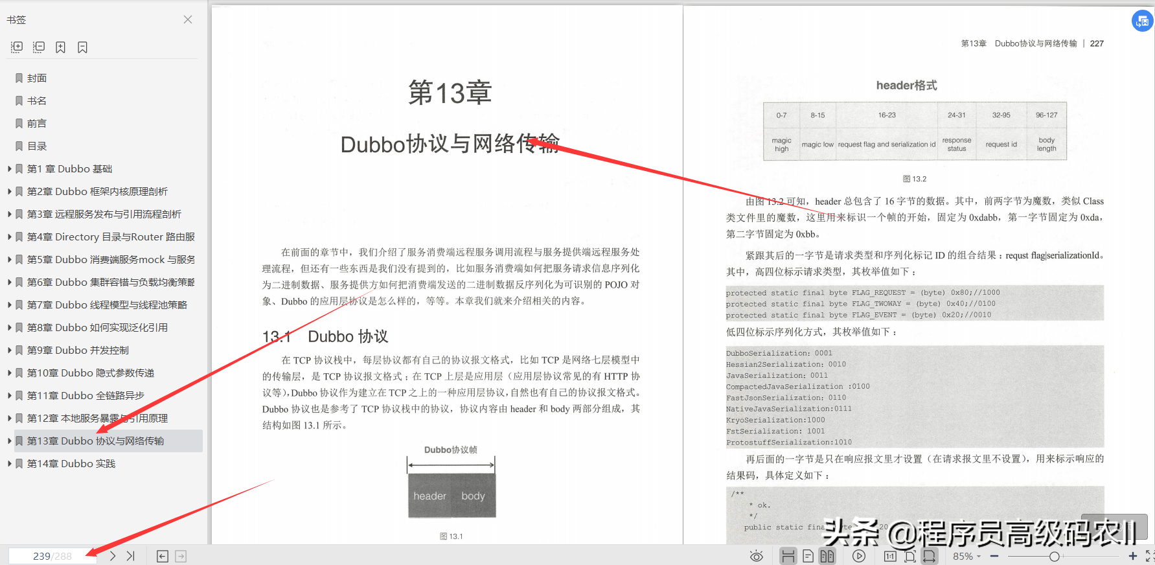Viewport: 1155px width, 565px height.
Task: Go forward to next view
Action: [181, 556]
